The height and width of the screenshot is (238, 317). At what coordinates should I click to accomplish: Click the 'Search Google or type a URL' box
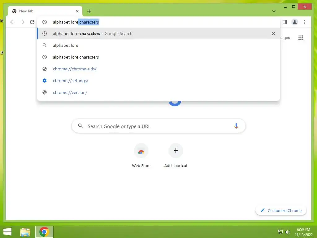(158, 126)
